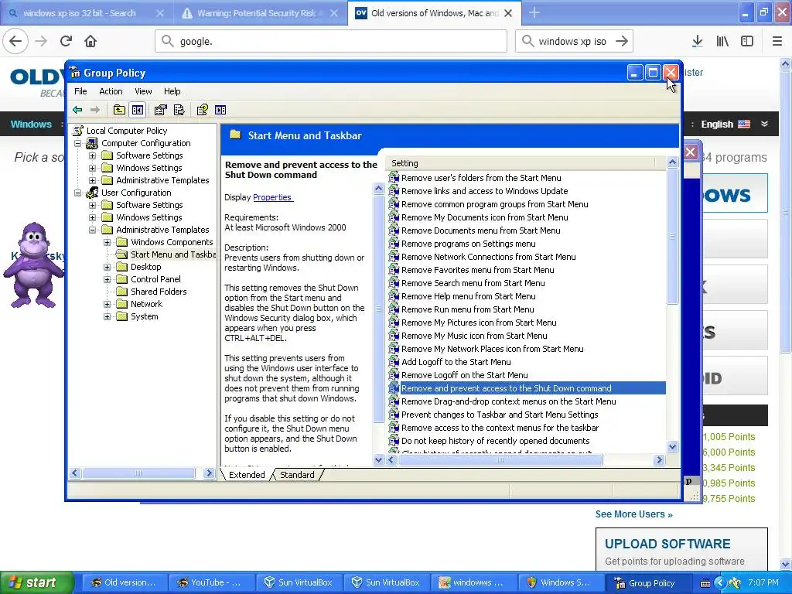Click the Setting column header
Viewport: 792px width, 594px height.
coord(521,163)
